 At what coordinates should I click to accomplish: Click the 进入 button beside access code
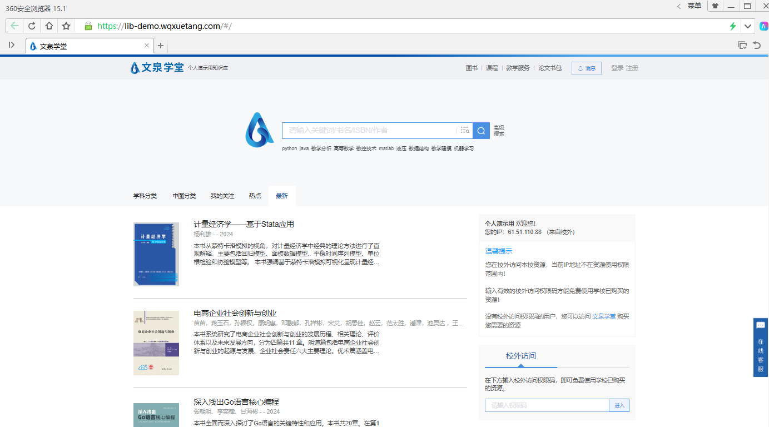click(x=619, y=406)
